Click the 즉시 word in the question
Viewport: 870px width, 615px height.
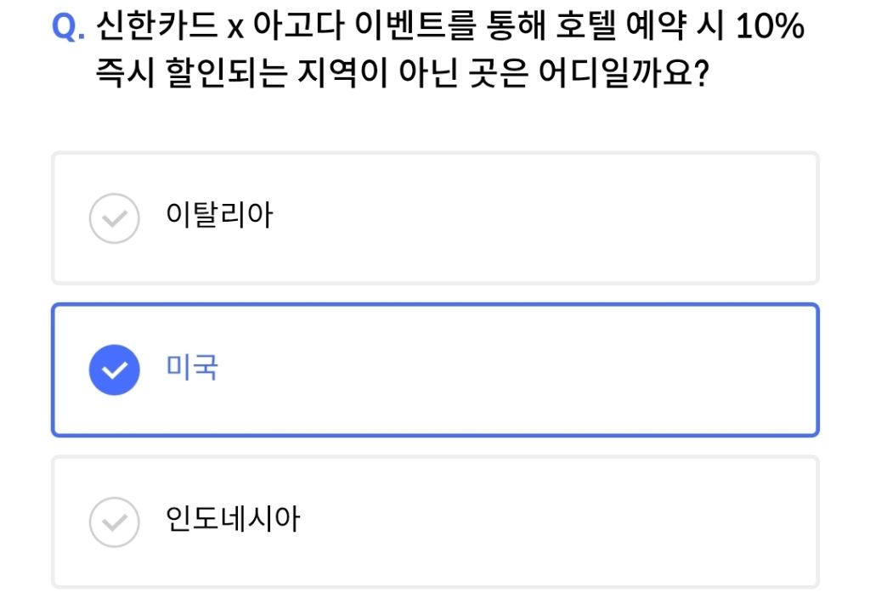point(126,76)
